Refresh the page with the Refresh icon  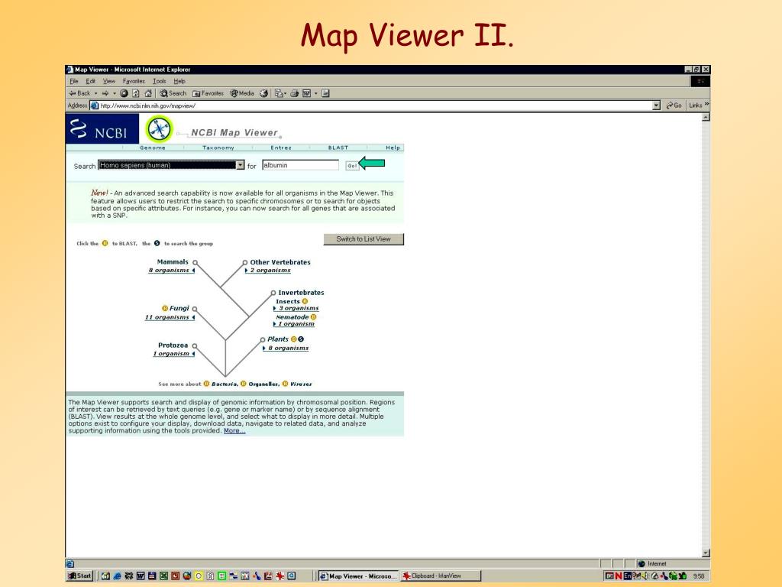[x=136, y=93]
